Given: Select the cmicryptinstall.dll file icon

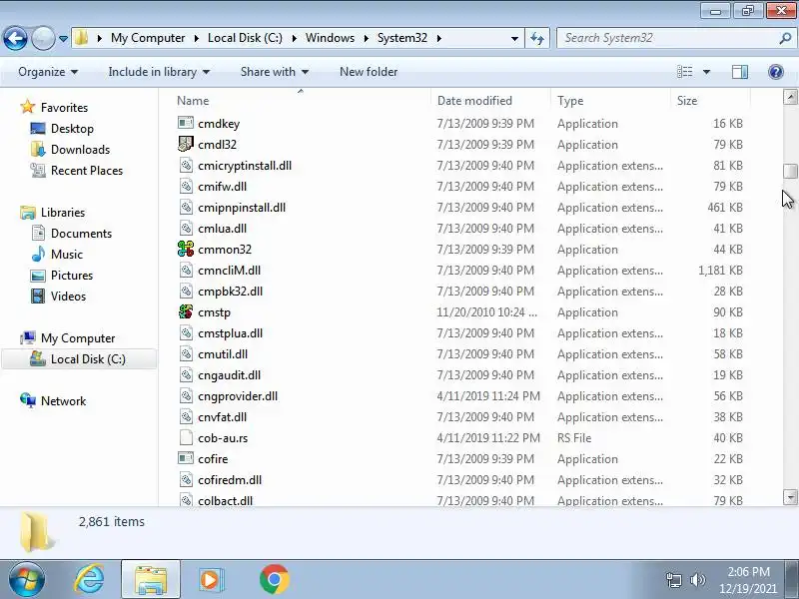Looking at the screenshot, I should [x=186, y=165].
